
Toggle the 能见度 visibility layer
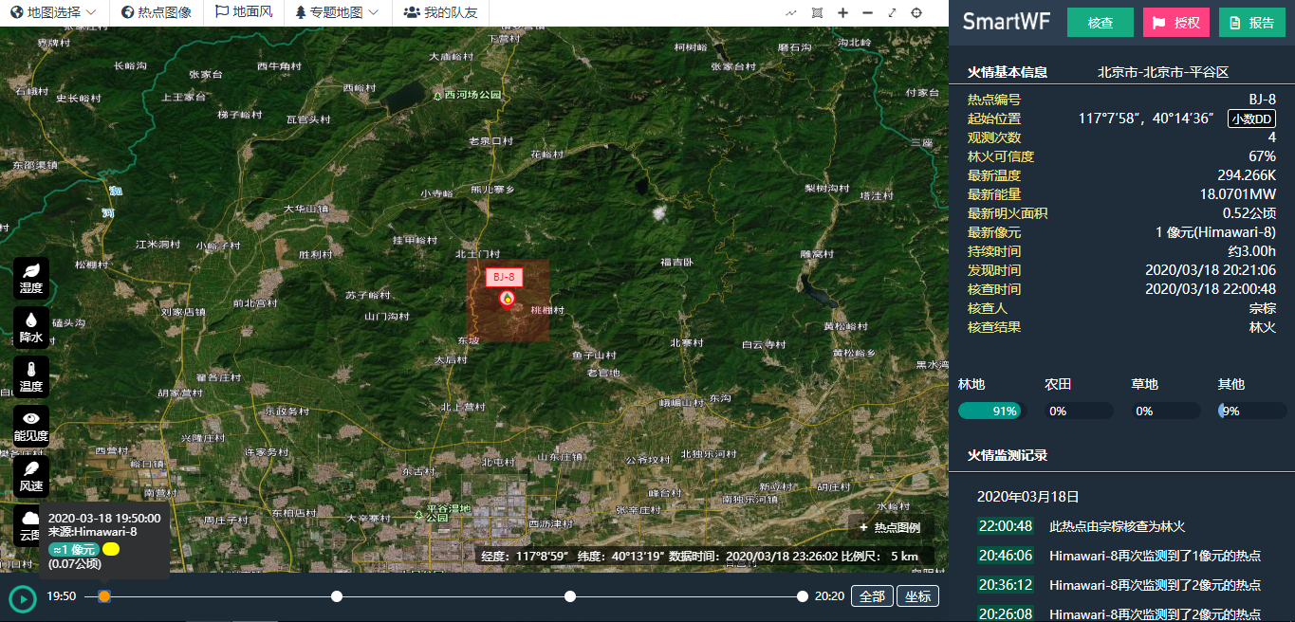pyautogui.click(x=31, y=426)
